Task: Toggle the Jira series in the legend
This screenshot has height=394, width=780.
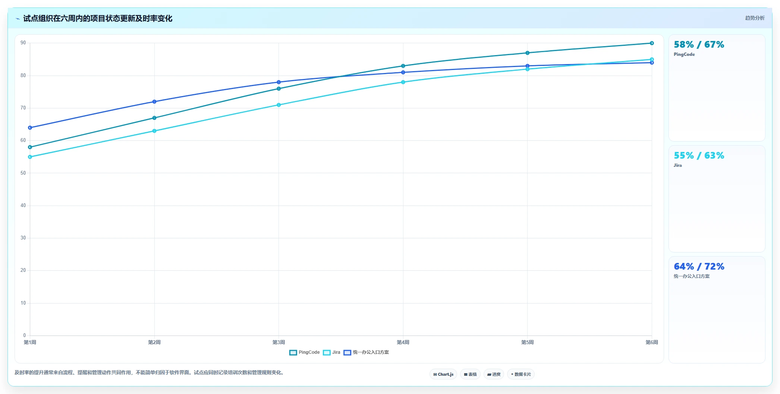Action: pyautogui.click(x=331, y=352)
